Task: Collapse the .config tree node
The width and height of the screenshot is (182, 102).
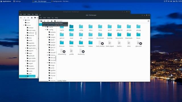Action: click(x=45, y=29)
